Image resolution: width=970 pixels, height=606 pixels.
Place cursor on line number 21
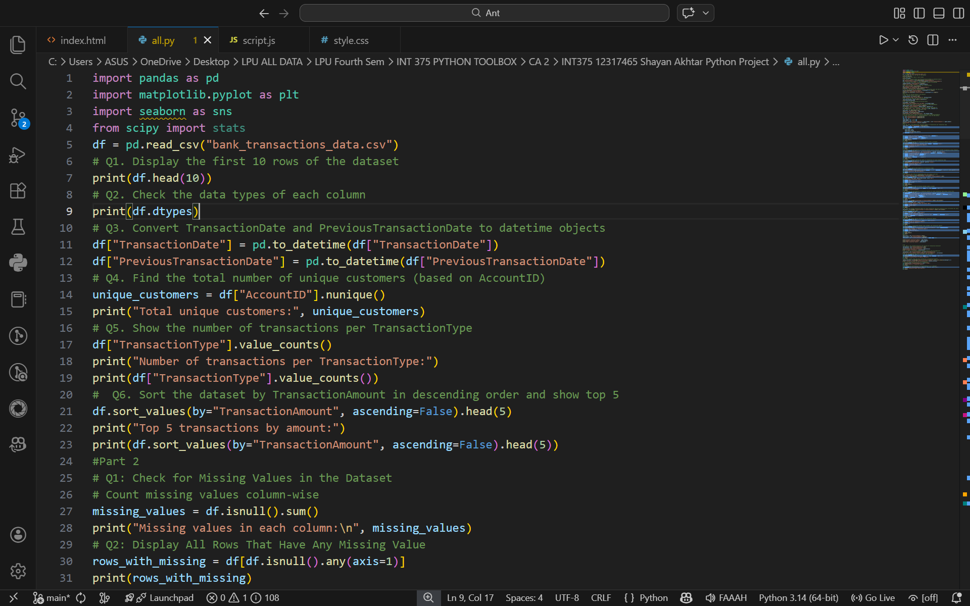(66, 411)
